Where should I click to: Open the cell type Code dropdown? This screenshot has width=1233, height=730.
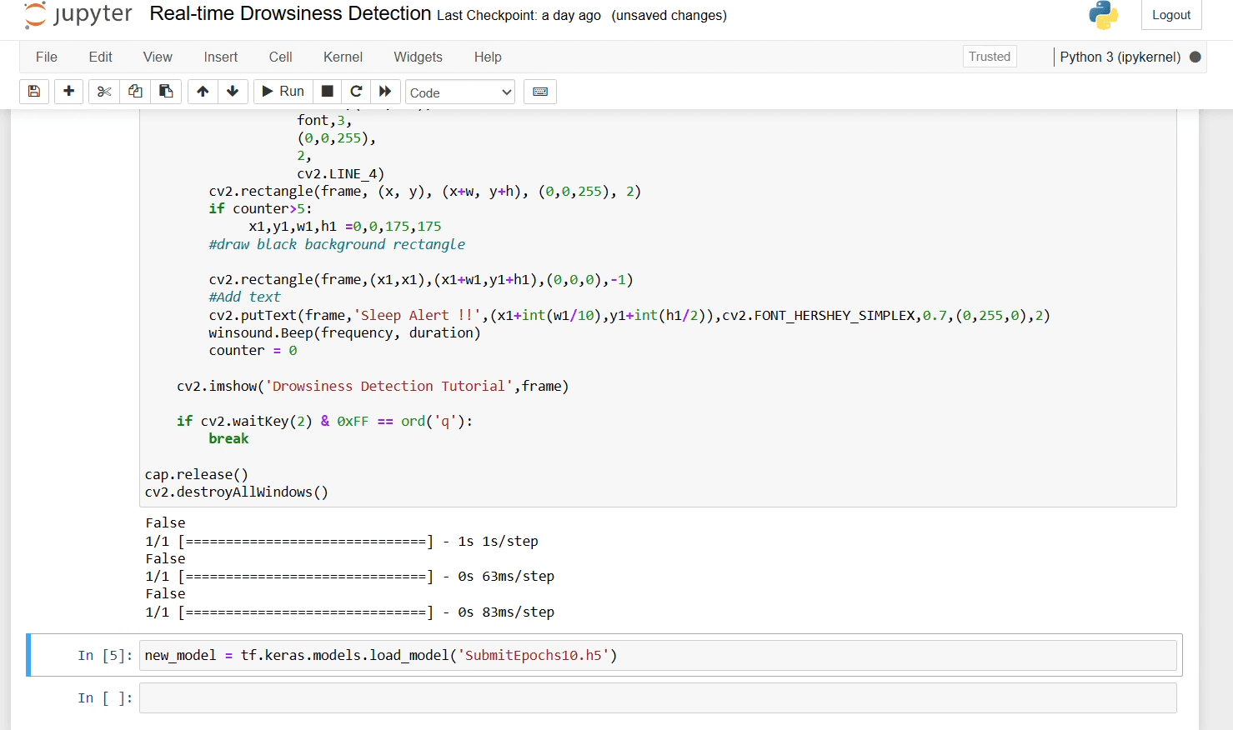[459, 92]
